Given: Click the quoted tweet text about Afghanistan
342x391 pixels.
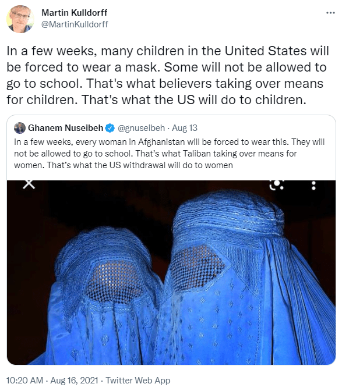Looking at the screenshot, I should [170, 154].
